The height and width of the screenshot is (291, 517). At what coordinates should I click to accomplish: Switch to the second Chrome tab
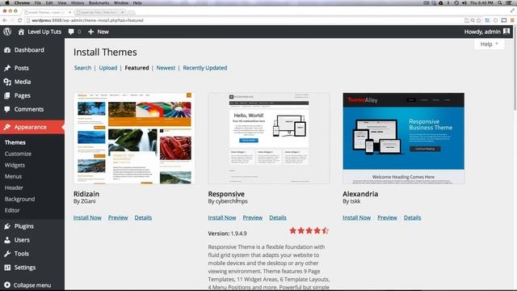coord(100,12)
